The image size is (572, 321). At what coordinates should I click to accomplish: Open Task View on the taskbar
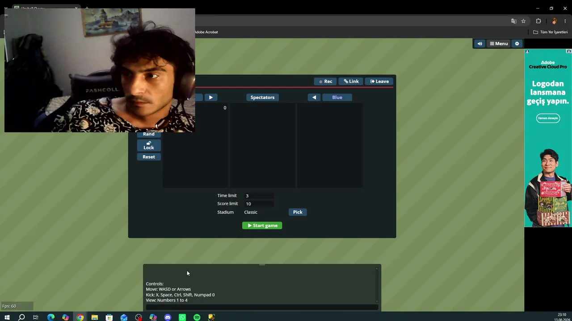36,317
